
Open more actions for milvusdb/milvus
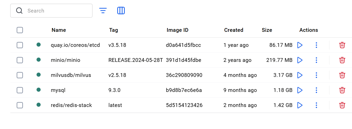[316, 75]
